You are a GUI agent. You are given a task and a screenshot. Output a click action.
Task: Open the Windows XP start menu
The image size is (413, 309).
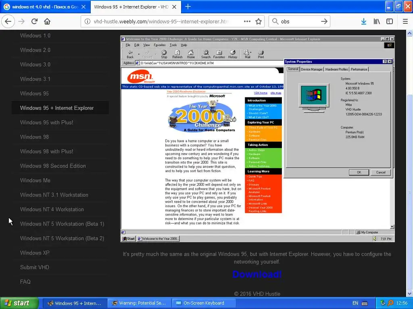pos(19,303)
